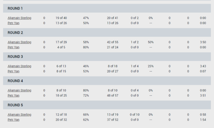Open Petr Yan link under Round 1

coord(13,23)
